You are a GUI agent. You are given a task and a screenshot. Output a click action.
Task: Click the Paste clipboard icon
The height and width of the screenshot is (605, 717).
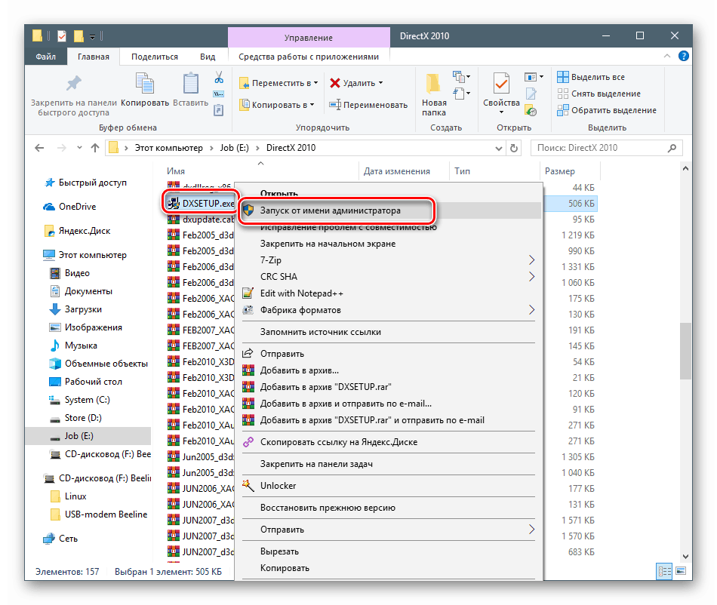pyautogui.click(x=191, y=84)
